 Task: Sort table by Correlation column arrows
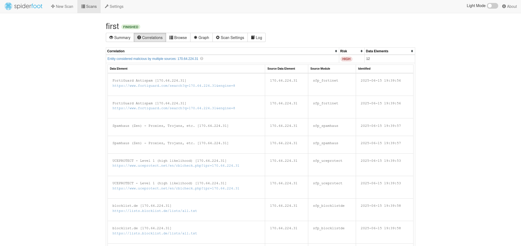tap(336, 51)
